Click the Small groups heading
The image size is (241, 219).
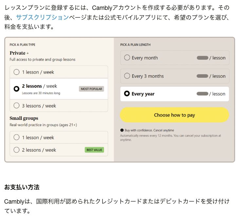coord(24,118)
